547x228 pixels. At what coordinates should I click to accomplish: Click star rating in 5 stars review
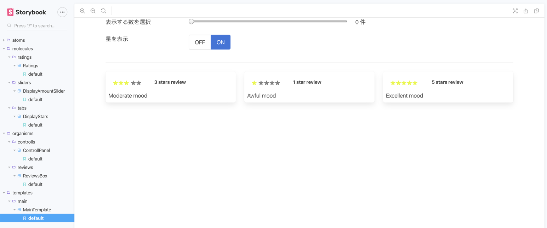404,83
